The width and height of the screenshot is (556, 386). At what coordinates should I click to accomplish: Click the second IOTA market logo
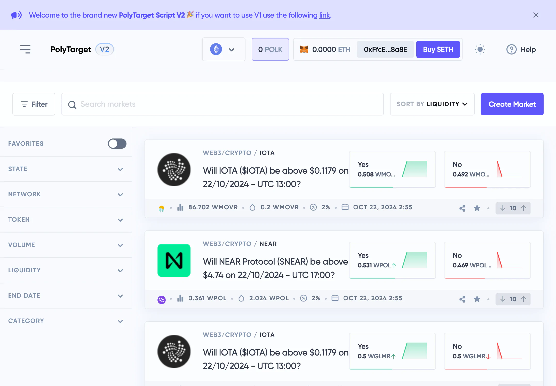click(174, 351)
